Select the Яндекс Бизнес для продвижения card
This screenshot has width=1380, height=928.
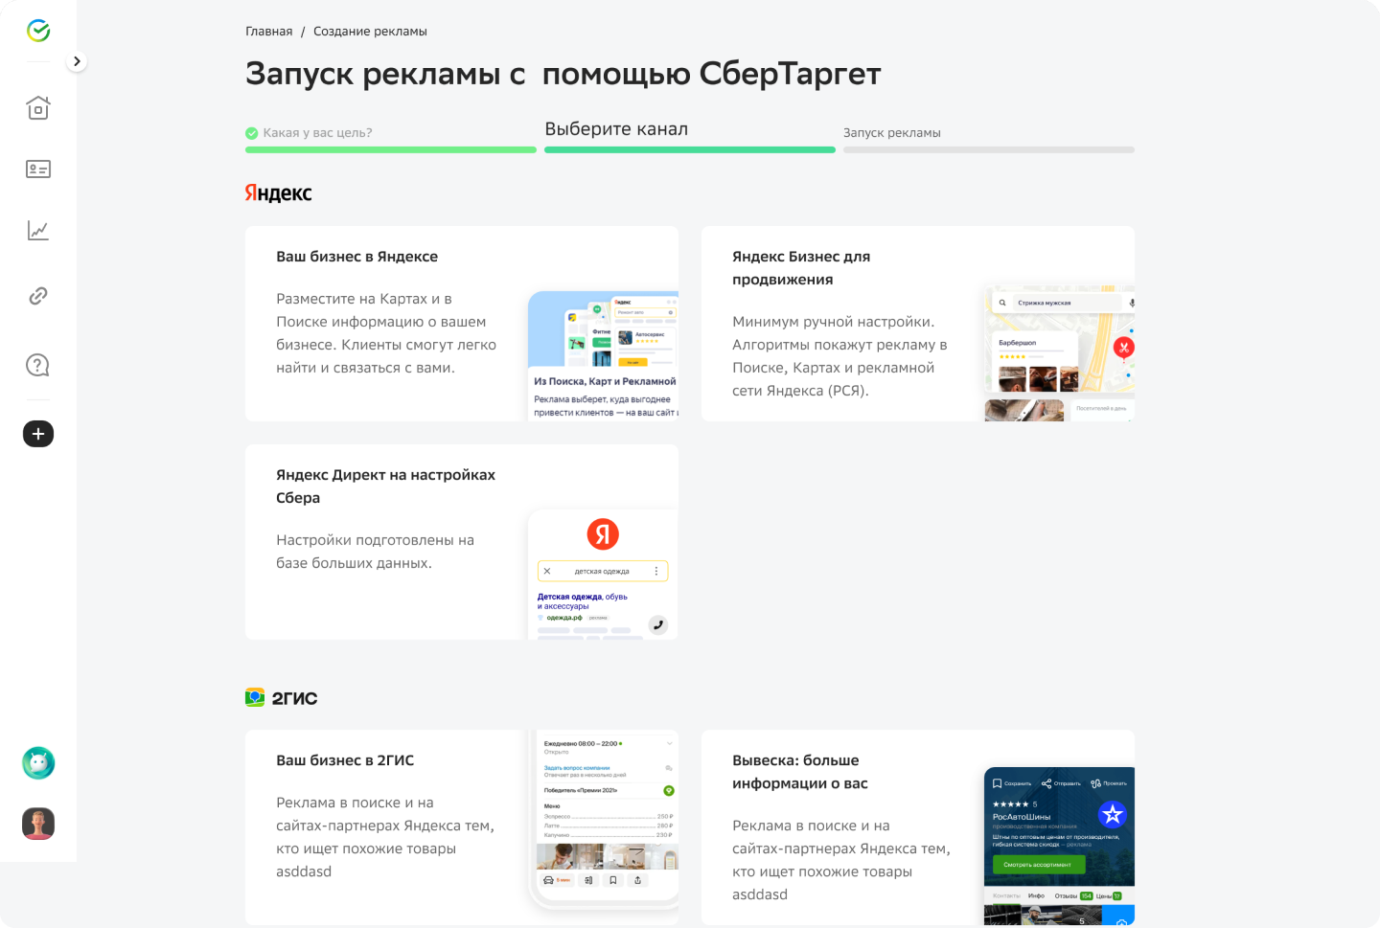click(x=918, y=324)
